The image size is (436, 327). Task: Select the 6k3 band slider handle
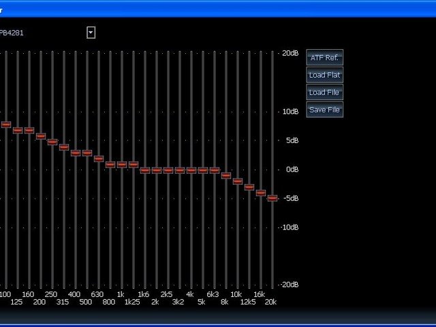(x=215, y=170)
